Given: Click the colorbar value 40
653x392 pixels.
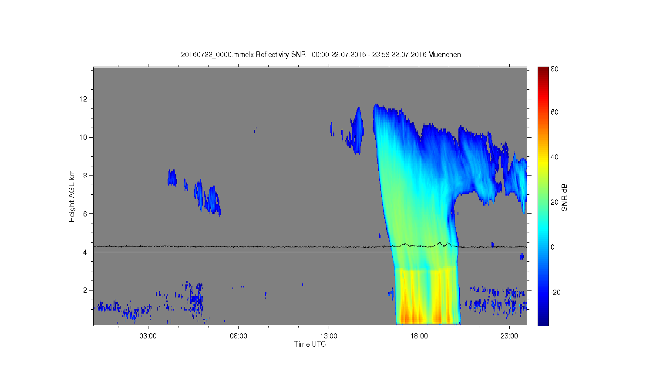Looking at the screenshot, I should (x=555, y=157).
